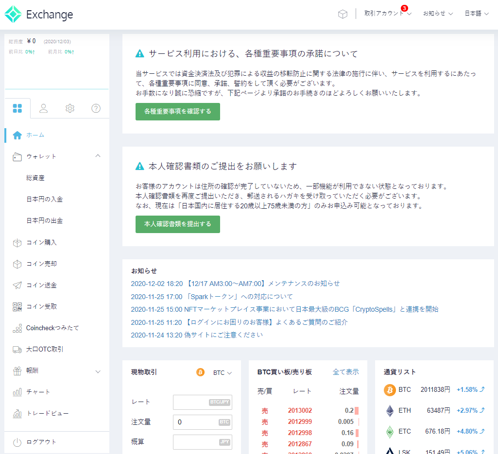Click the cube icon for コイン売却
The height and width of the screenshot is (454, 498).
pos(17,264)
